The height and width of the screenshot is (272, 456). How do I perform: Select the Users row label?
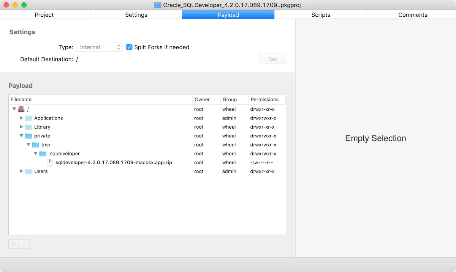41,171
